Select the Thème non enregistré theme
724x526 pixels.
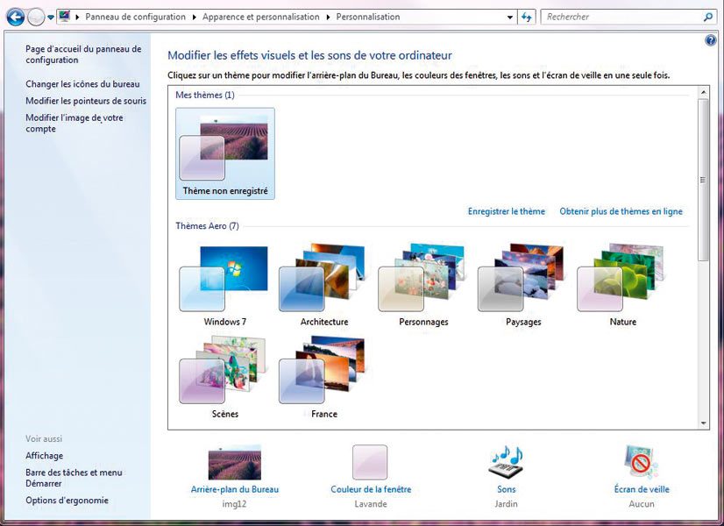tap(225, 153)
